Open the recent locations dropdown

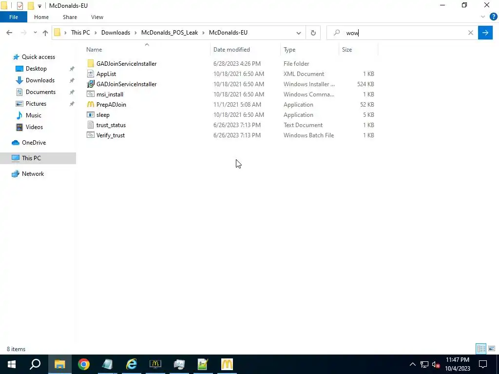point(35,33)
